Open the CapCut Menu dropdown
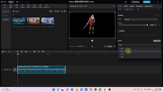Image resolution: width=163 pixels, height=92 pixels. tap(11, 2)
